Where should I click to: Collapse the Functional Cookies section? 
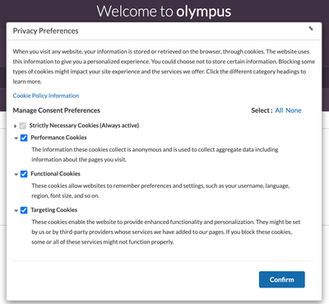16,175
